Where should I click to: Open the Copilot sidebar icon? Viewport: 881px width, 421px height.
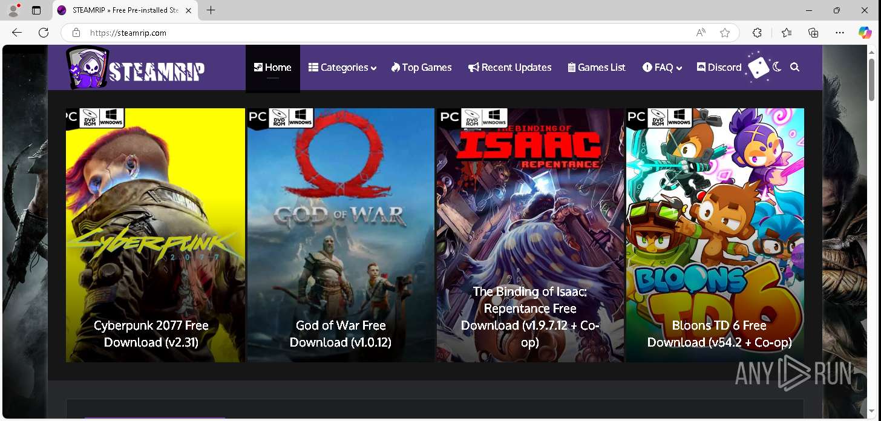[865, 33]
